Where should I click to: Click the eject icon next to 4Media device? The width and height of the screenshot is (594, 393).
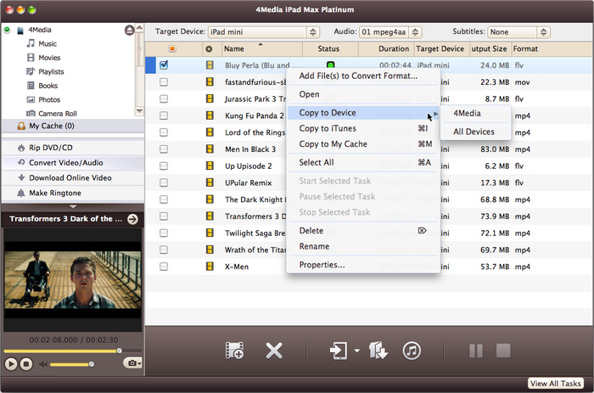pos(130,30)
